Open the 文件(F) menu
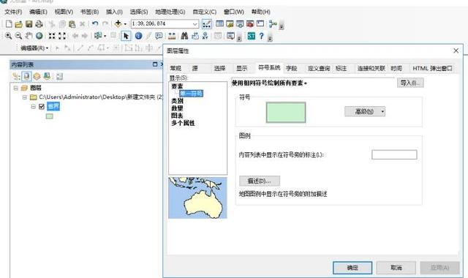Viewport: 468px width, 278px height. pyautogui.click(x=13, y=12)
